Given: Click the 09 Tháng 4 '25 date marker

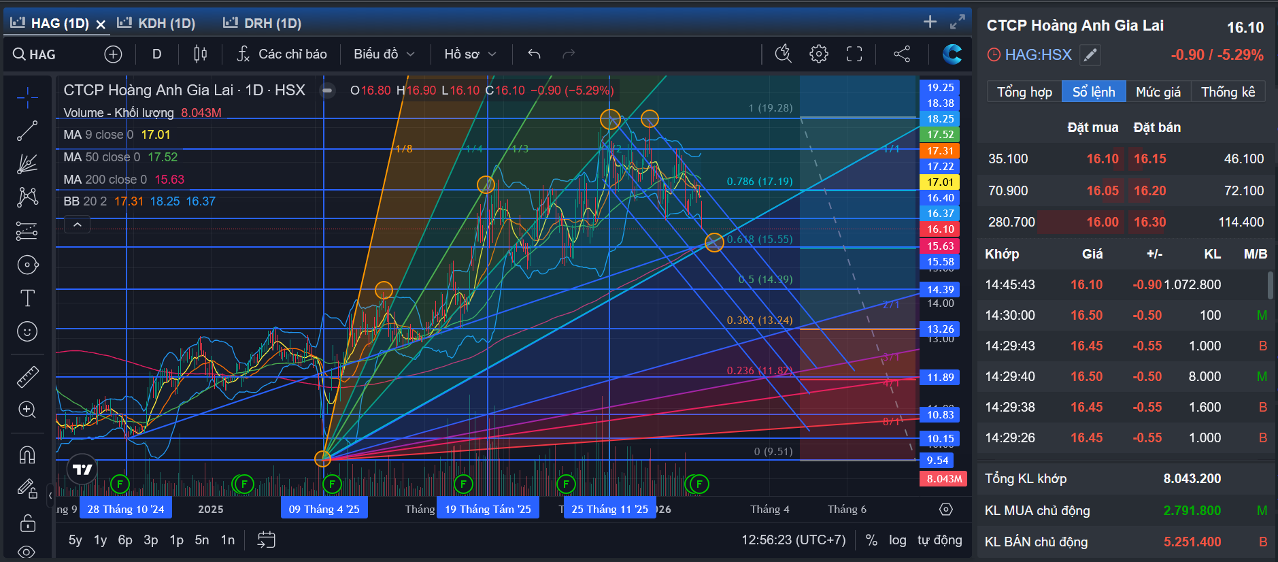Looking at the screenshot, I should pyautogui.click(x=324, y=509).
